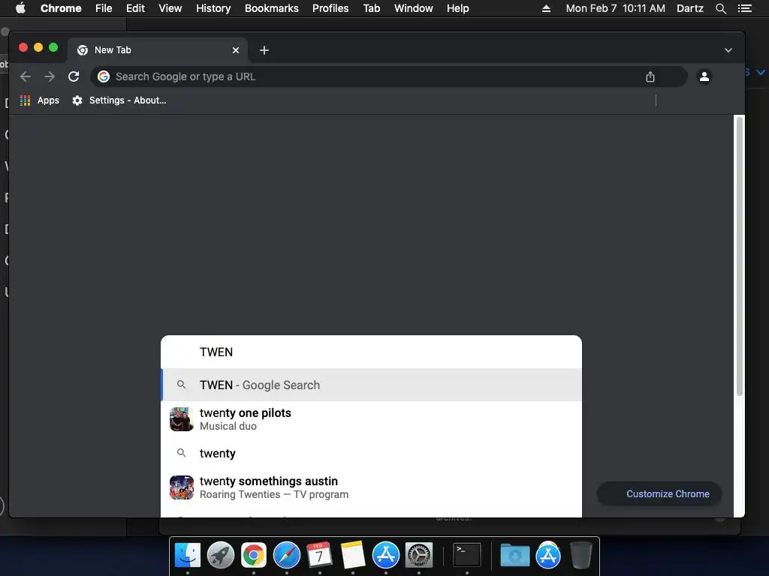Viewport: 769px width, 576px height.
Task: Click the Chrome forward arrow
Action: click(50, 76)
